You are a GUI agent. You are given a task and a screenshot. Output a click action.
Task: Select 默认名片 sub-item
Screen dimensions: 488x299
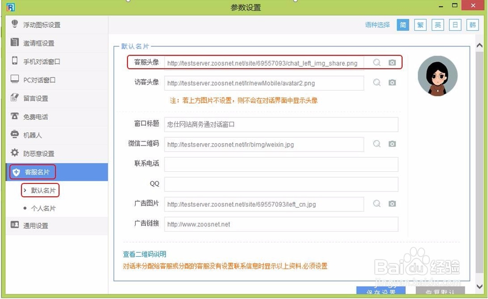[43, 190]
